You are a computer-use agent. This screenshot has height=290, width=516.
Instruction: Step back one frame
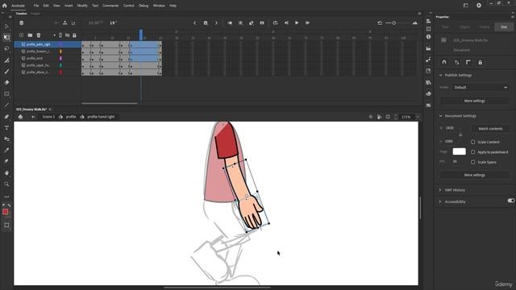click(286, 23)
